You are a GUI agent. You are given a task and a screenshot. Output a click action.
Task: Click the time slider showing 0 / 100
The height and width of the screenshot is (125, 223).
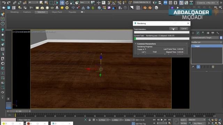[19, 111]
